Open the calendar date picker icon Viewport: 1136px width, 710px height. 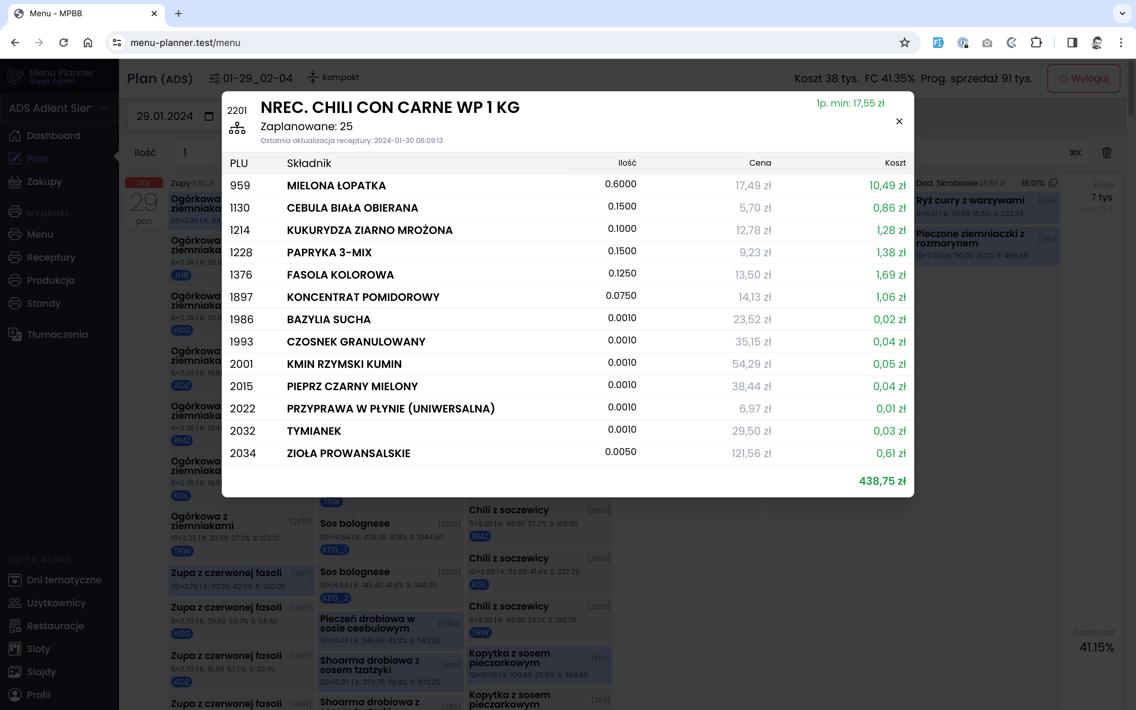tap(209, 116)
